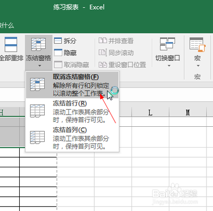Screen dimensions: 213x211
Task: Click the Macros (宏) icon
Action: (x=198, y=44)
